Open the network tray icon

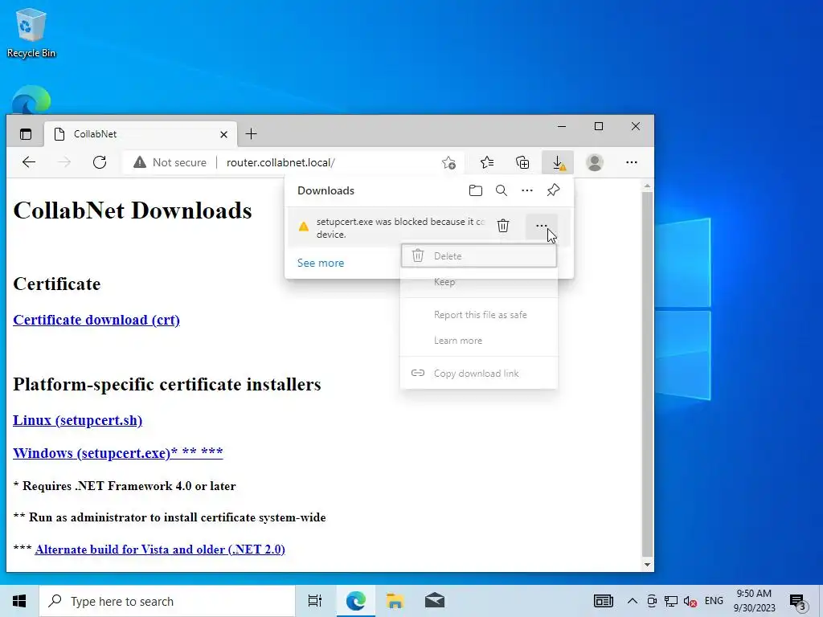[x=671, y=601]
